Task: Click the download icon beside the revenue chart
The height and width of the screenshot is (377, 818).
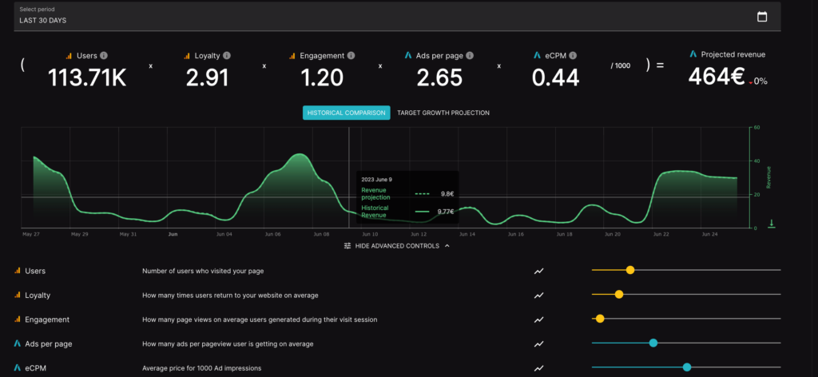Action: pyautogui.click(x=772, y=224)
